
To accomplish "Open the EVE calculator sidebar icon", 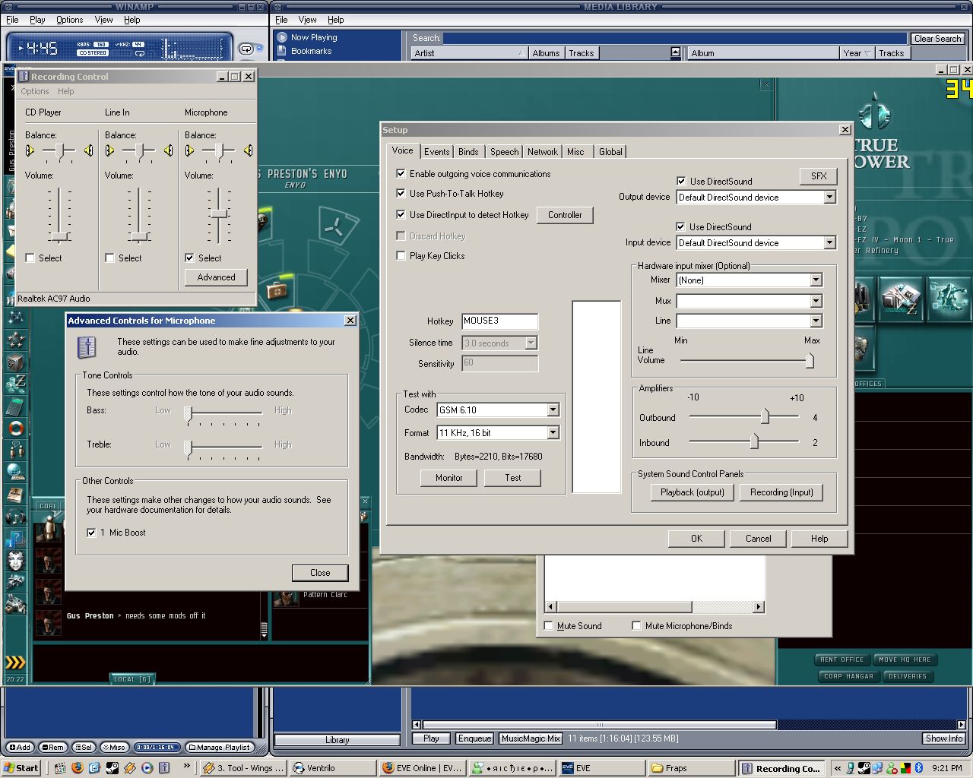I will (x=15, y=406).
